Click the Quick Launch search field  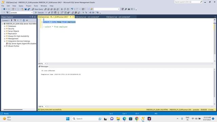pyautogui.click(x=187, y=2)
